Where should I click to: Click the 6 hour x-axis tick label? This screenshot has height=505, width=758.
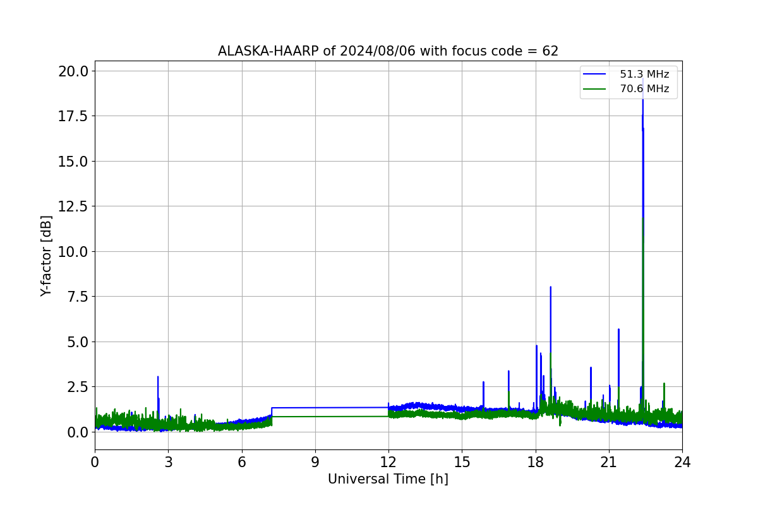(x=242, y=462)
